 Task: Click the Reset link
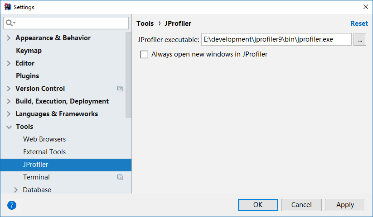[x=359, y=24]
